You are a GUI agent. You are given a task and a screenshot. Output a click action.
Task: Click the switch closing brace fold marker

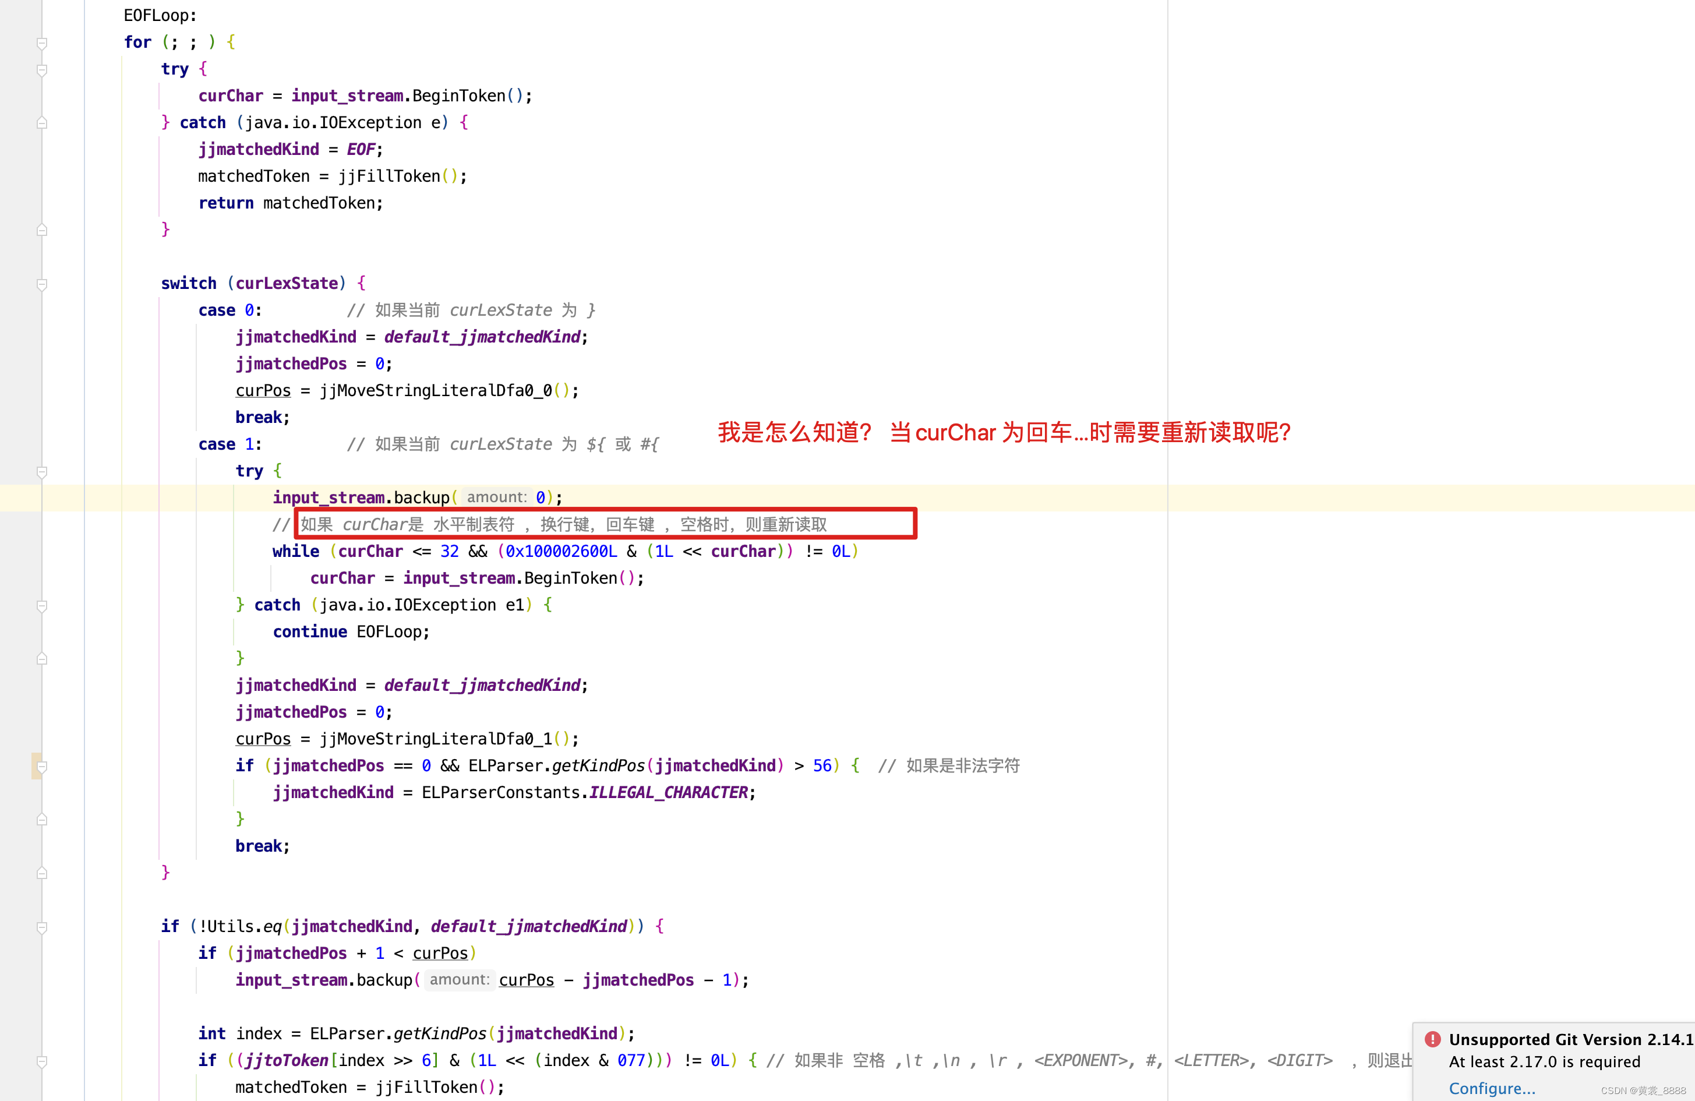[x=42, y=873]
